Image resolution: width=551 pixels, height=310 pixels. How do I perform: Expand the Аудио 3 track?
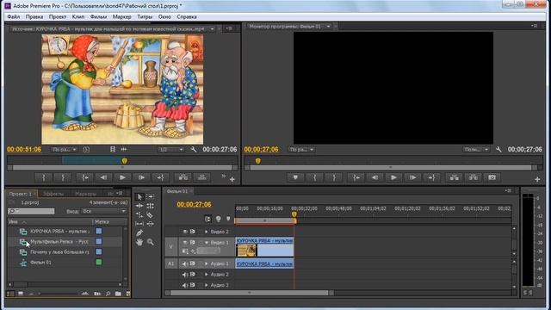207,285
